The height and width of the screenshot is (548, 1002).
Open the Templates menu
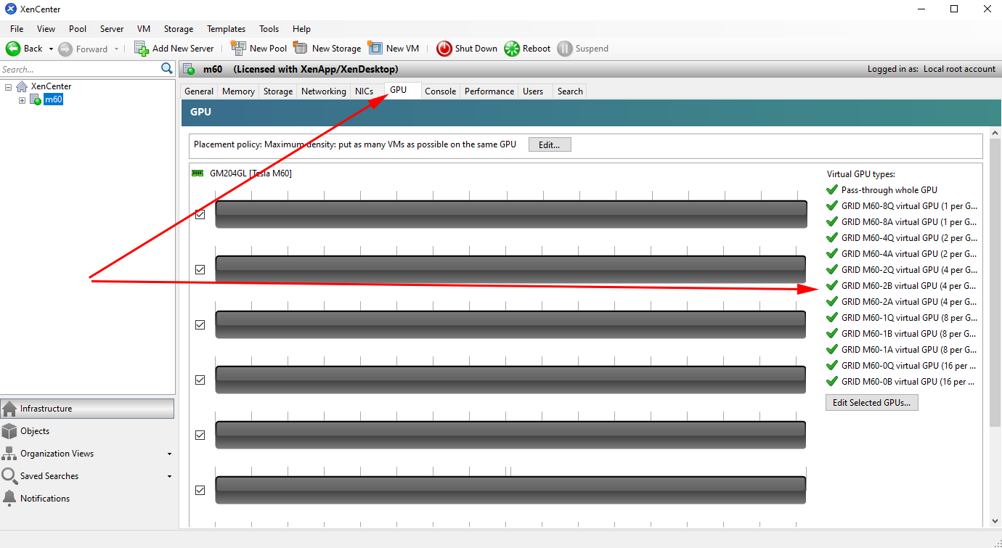[226, 29]
